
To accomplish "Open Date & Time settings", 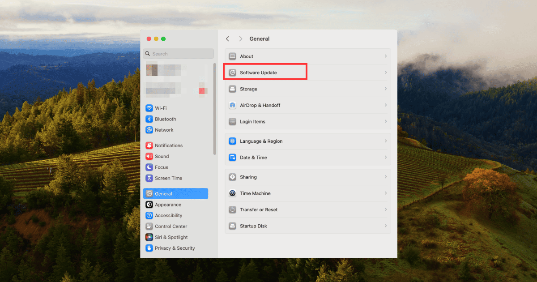I will [x=253, y=158].
